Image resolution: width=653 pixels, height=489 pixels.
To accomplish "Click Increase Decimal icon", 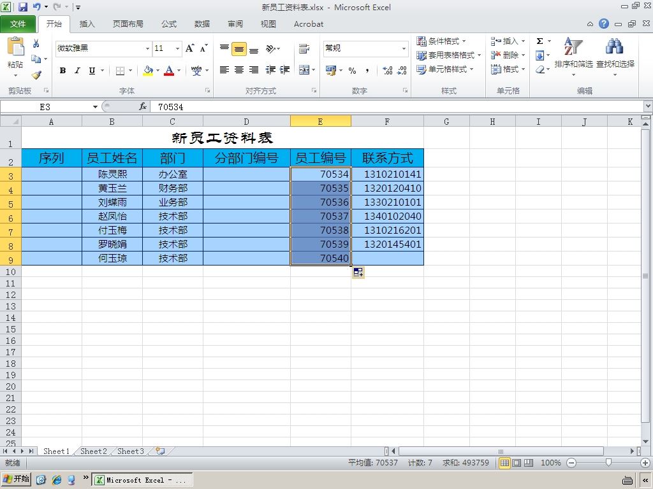I will click(387, 70).
